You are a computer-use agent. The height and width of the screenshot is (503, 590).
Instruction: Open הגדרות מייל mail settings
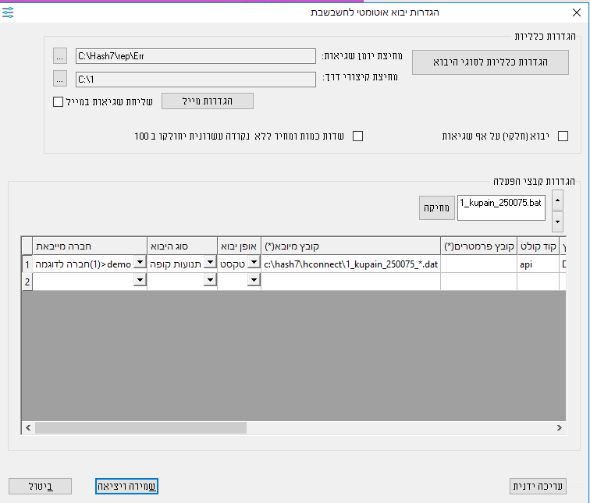point(208,101)
